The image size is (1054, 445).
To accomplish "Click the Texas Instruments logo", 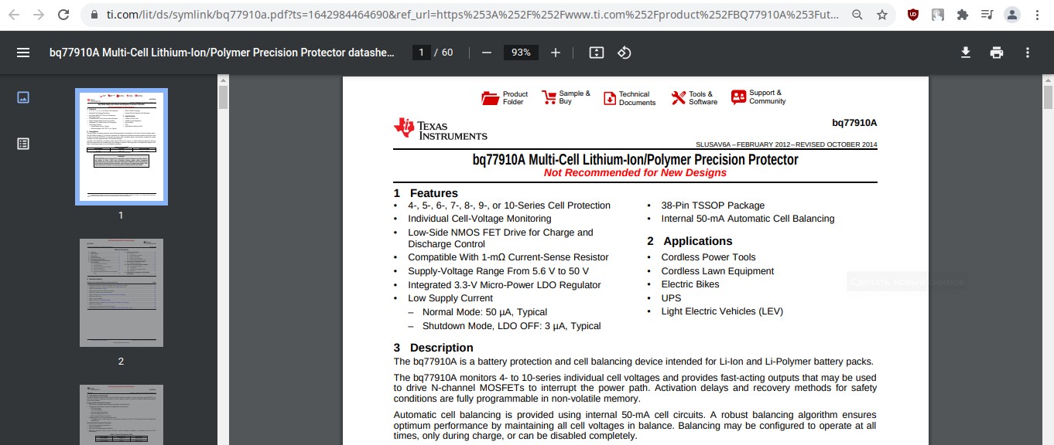I will pos(440,129).
